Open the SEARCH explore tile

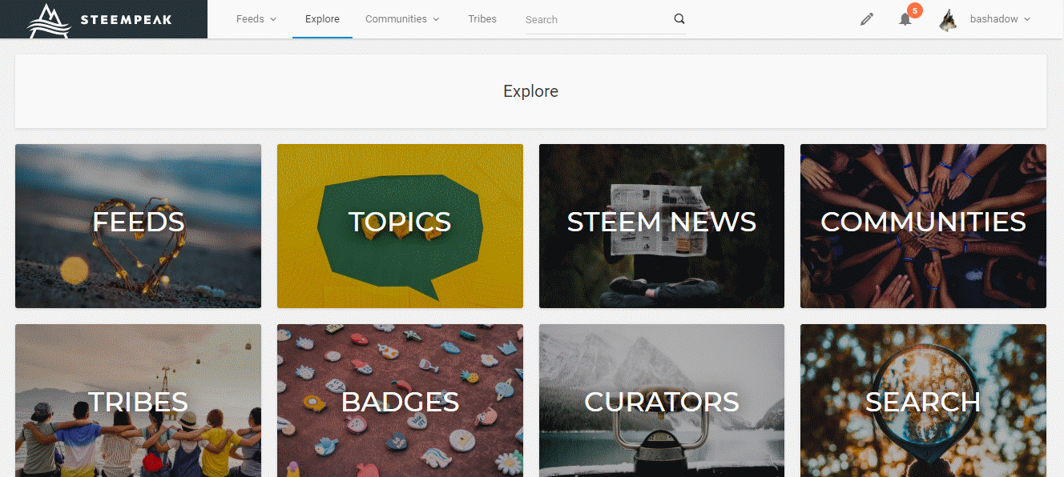(923, 400)
